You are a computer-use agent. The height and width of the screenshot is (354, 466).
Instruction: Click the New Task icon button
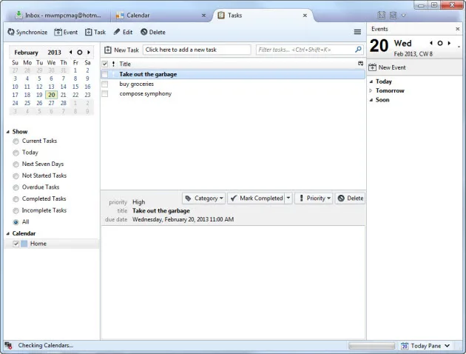[x=121, y=50]
